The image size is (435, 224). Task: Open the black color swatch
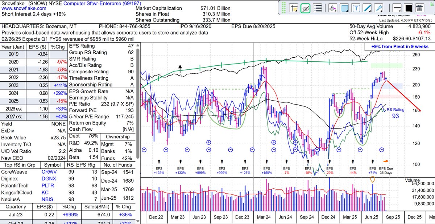(409, 8)
